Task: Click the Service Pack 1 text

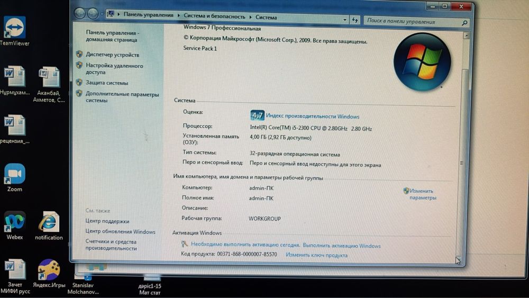Action: [200, 48]
